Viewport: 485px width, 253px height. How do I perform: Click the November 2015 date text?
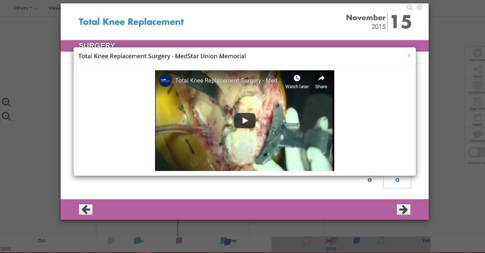(366, 22)
